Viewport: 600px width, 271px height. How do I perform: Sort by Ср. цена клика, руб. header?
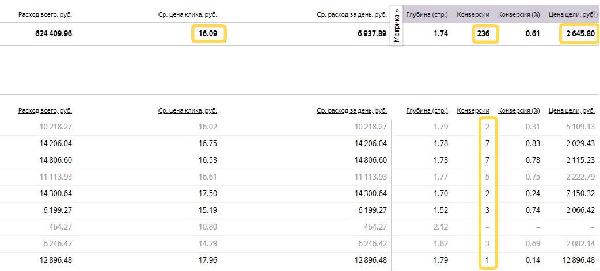pos(187,110)
